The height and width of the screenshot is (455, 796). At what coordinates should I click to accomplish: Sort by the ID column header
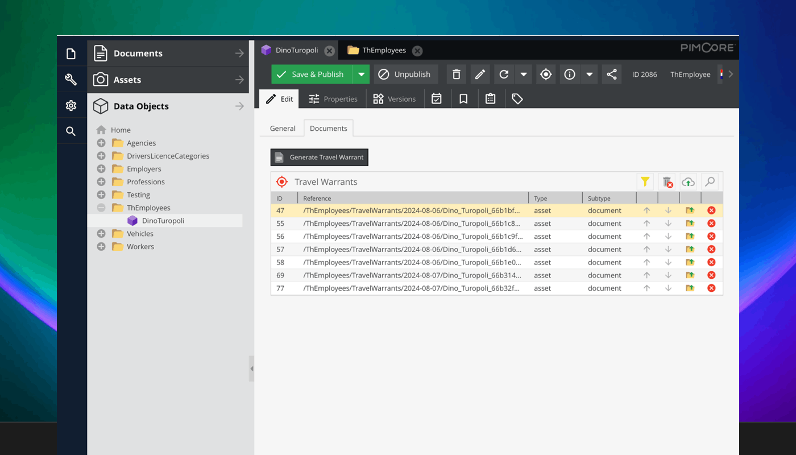click(284, 198)
